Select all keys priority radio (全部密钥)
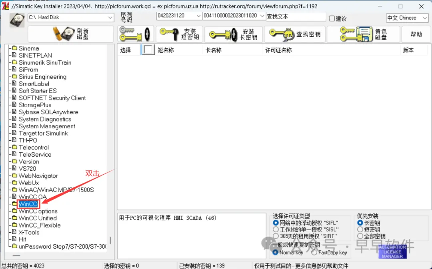The height and width of the screenshot is (269, 432). tap(360, 236)
